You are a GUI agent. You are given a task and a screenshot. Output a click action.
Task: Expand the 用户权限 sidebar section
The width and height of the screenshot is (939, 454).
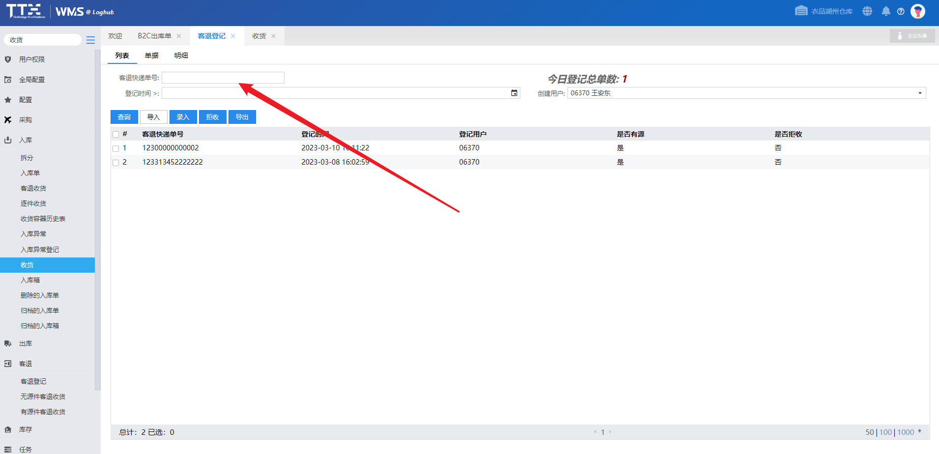[32, 59]
